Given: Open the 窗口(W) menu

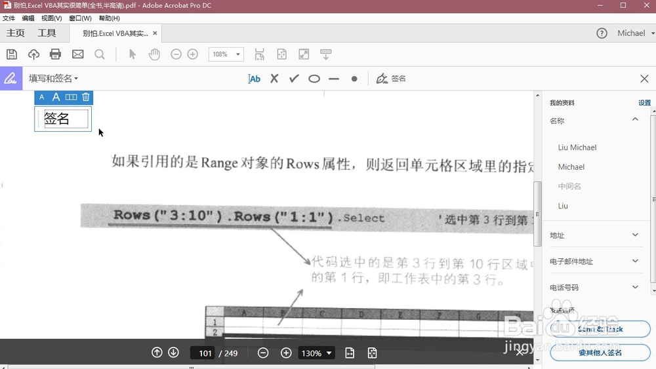Looking at the screenshot, I should 80,18.
